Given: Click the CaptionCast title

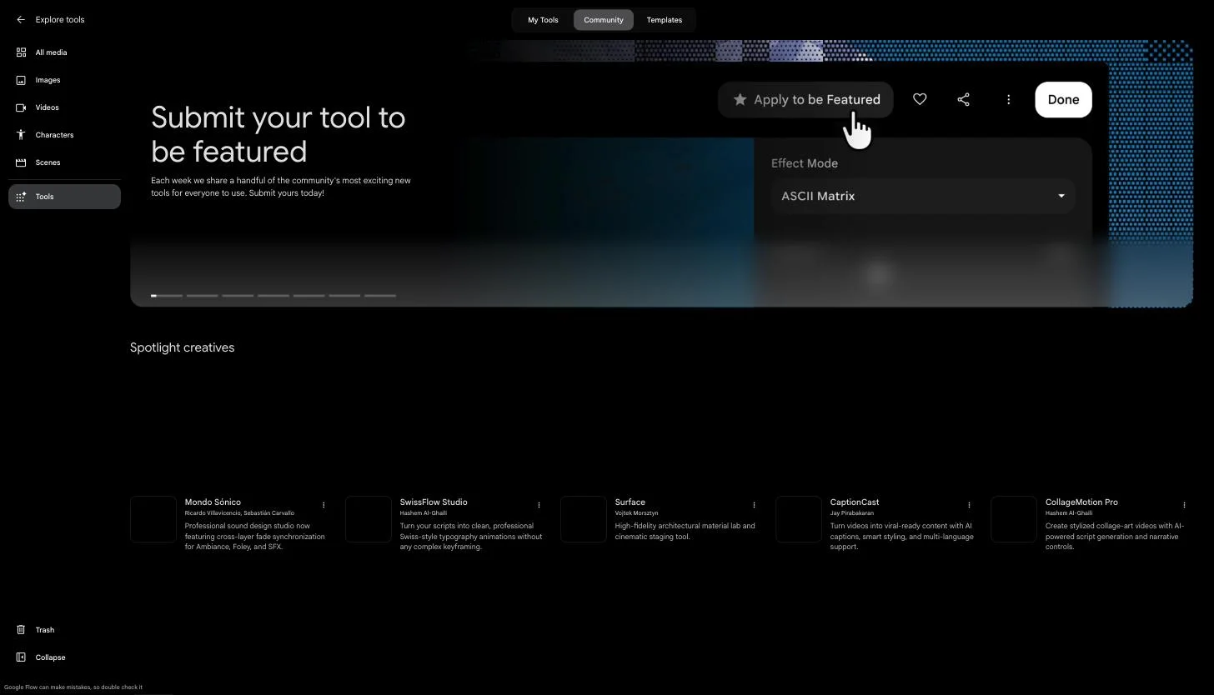Looking at the screenshot, I should 855,502.
